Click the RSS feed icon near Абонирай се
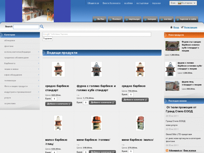Screen dimensions: 204x153 (167, 150)
